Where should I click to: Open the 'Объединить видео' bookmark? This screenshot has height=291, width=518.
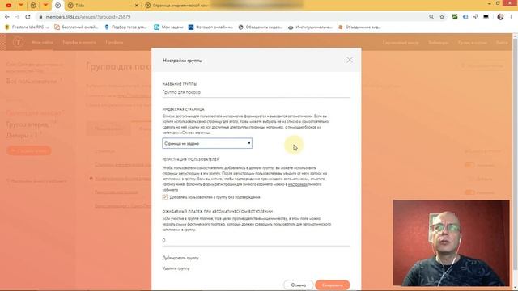(260, 27)
